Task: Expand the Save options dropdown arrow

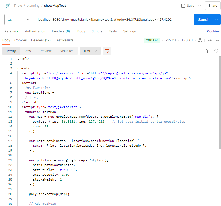Action: coord(200,6)
